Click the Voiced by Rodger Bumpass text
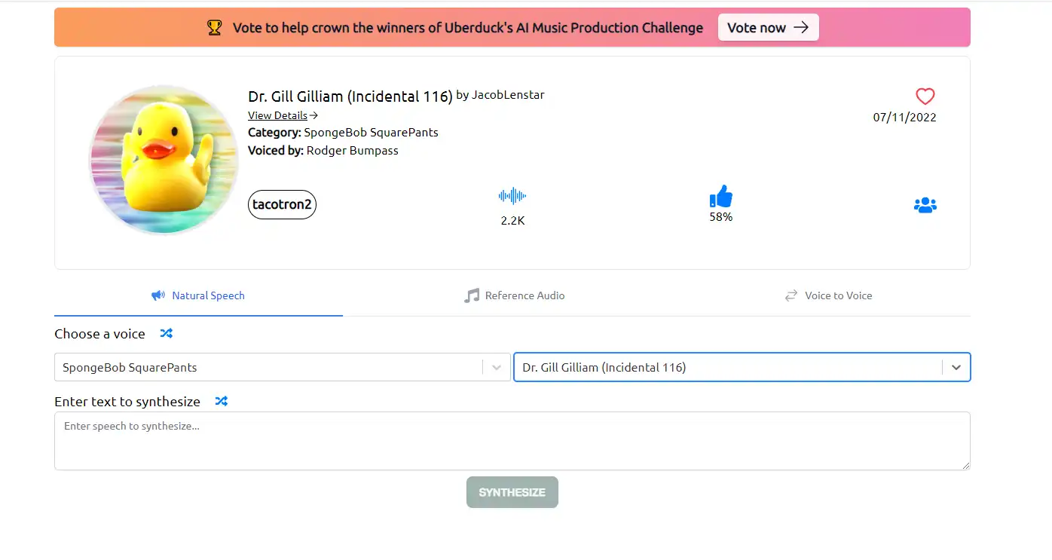 [x=323, y=150]
